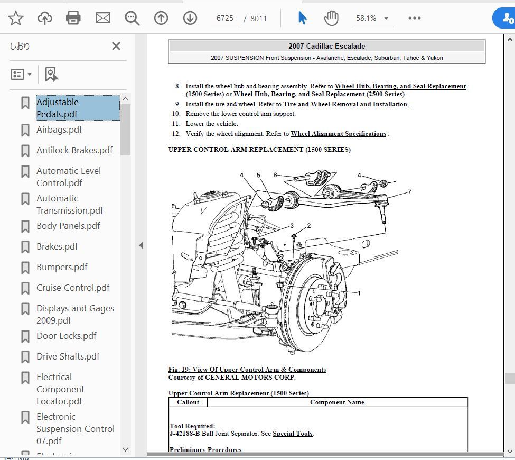
Task: Open the three-dot more tools menu
Action: pyautogui.click(x=415, y=18)
